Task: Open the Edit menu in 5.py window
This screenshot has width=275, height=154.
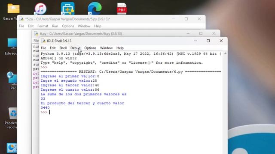Action: (x=31, y=26)
